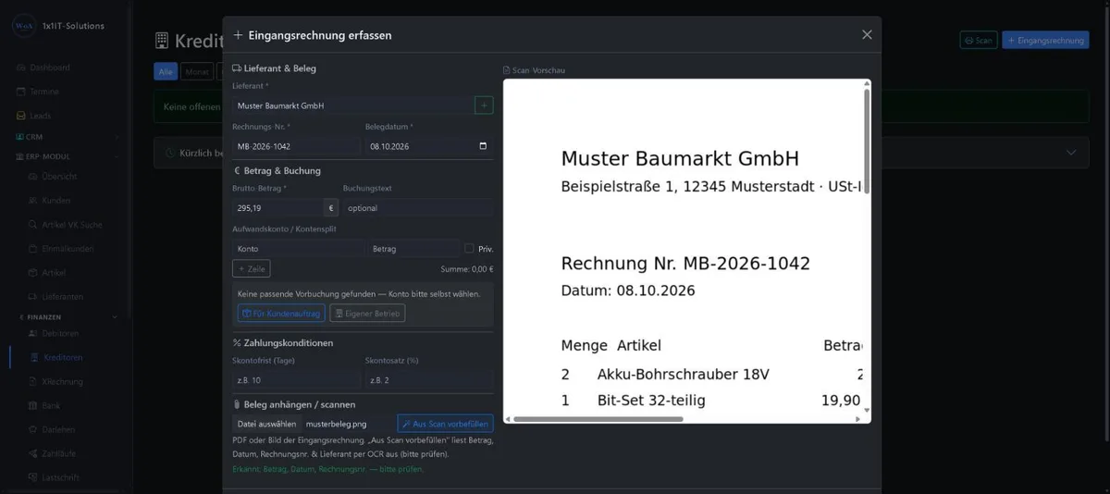Click Aus Scan vorbefüllen
The height and width of the screenshot is (494, 1110).
pyautogui.click(x=446, y=423)
